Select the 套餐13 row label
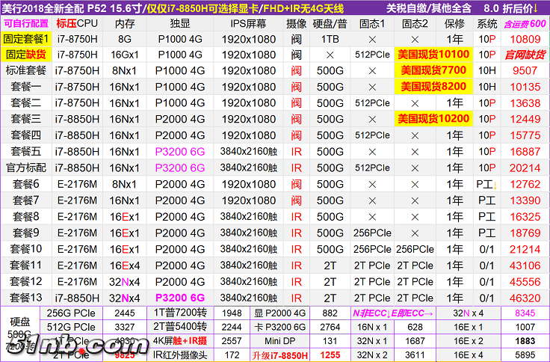 click(27, 298)
